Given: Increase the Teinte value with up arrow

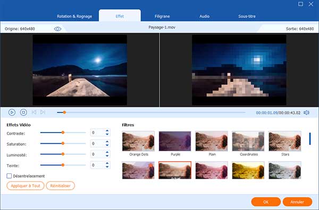Looking at the screenshot, I should [107, 163].
